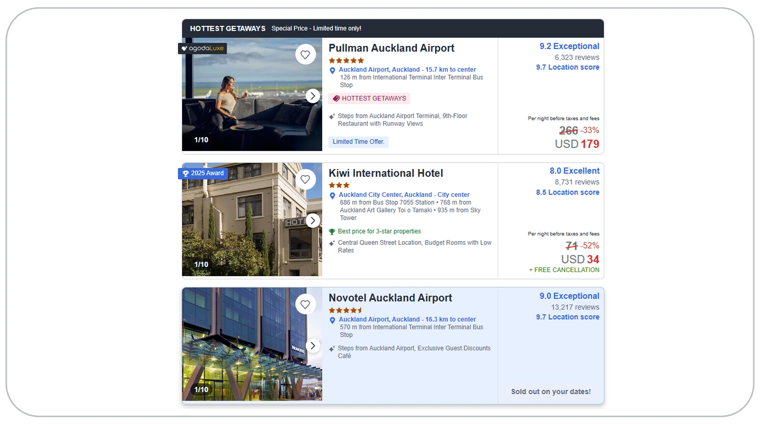
Task: Click 'Best price for 3-star properties' text
Action: pyautogui.click(x=379, y=231)
